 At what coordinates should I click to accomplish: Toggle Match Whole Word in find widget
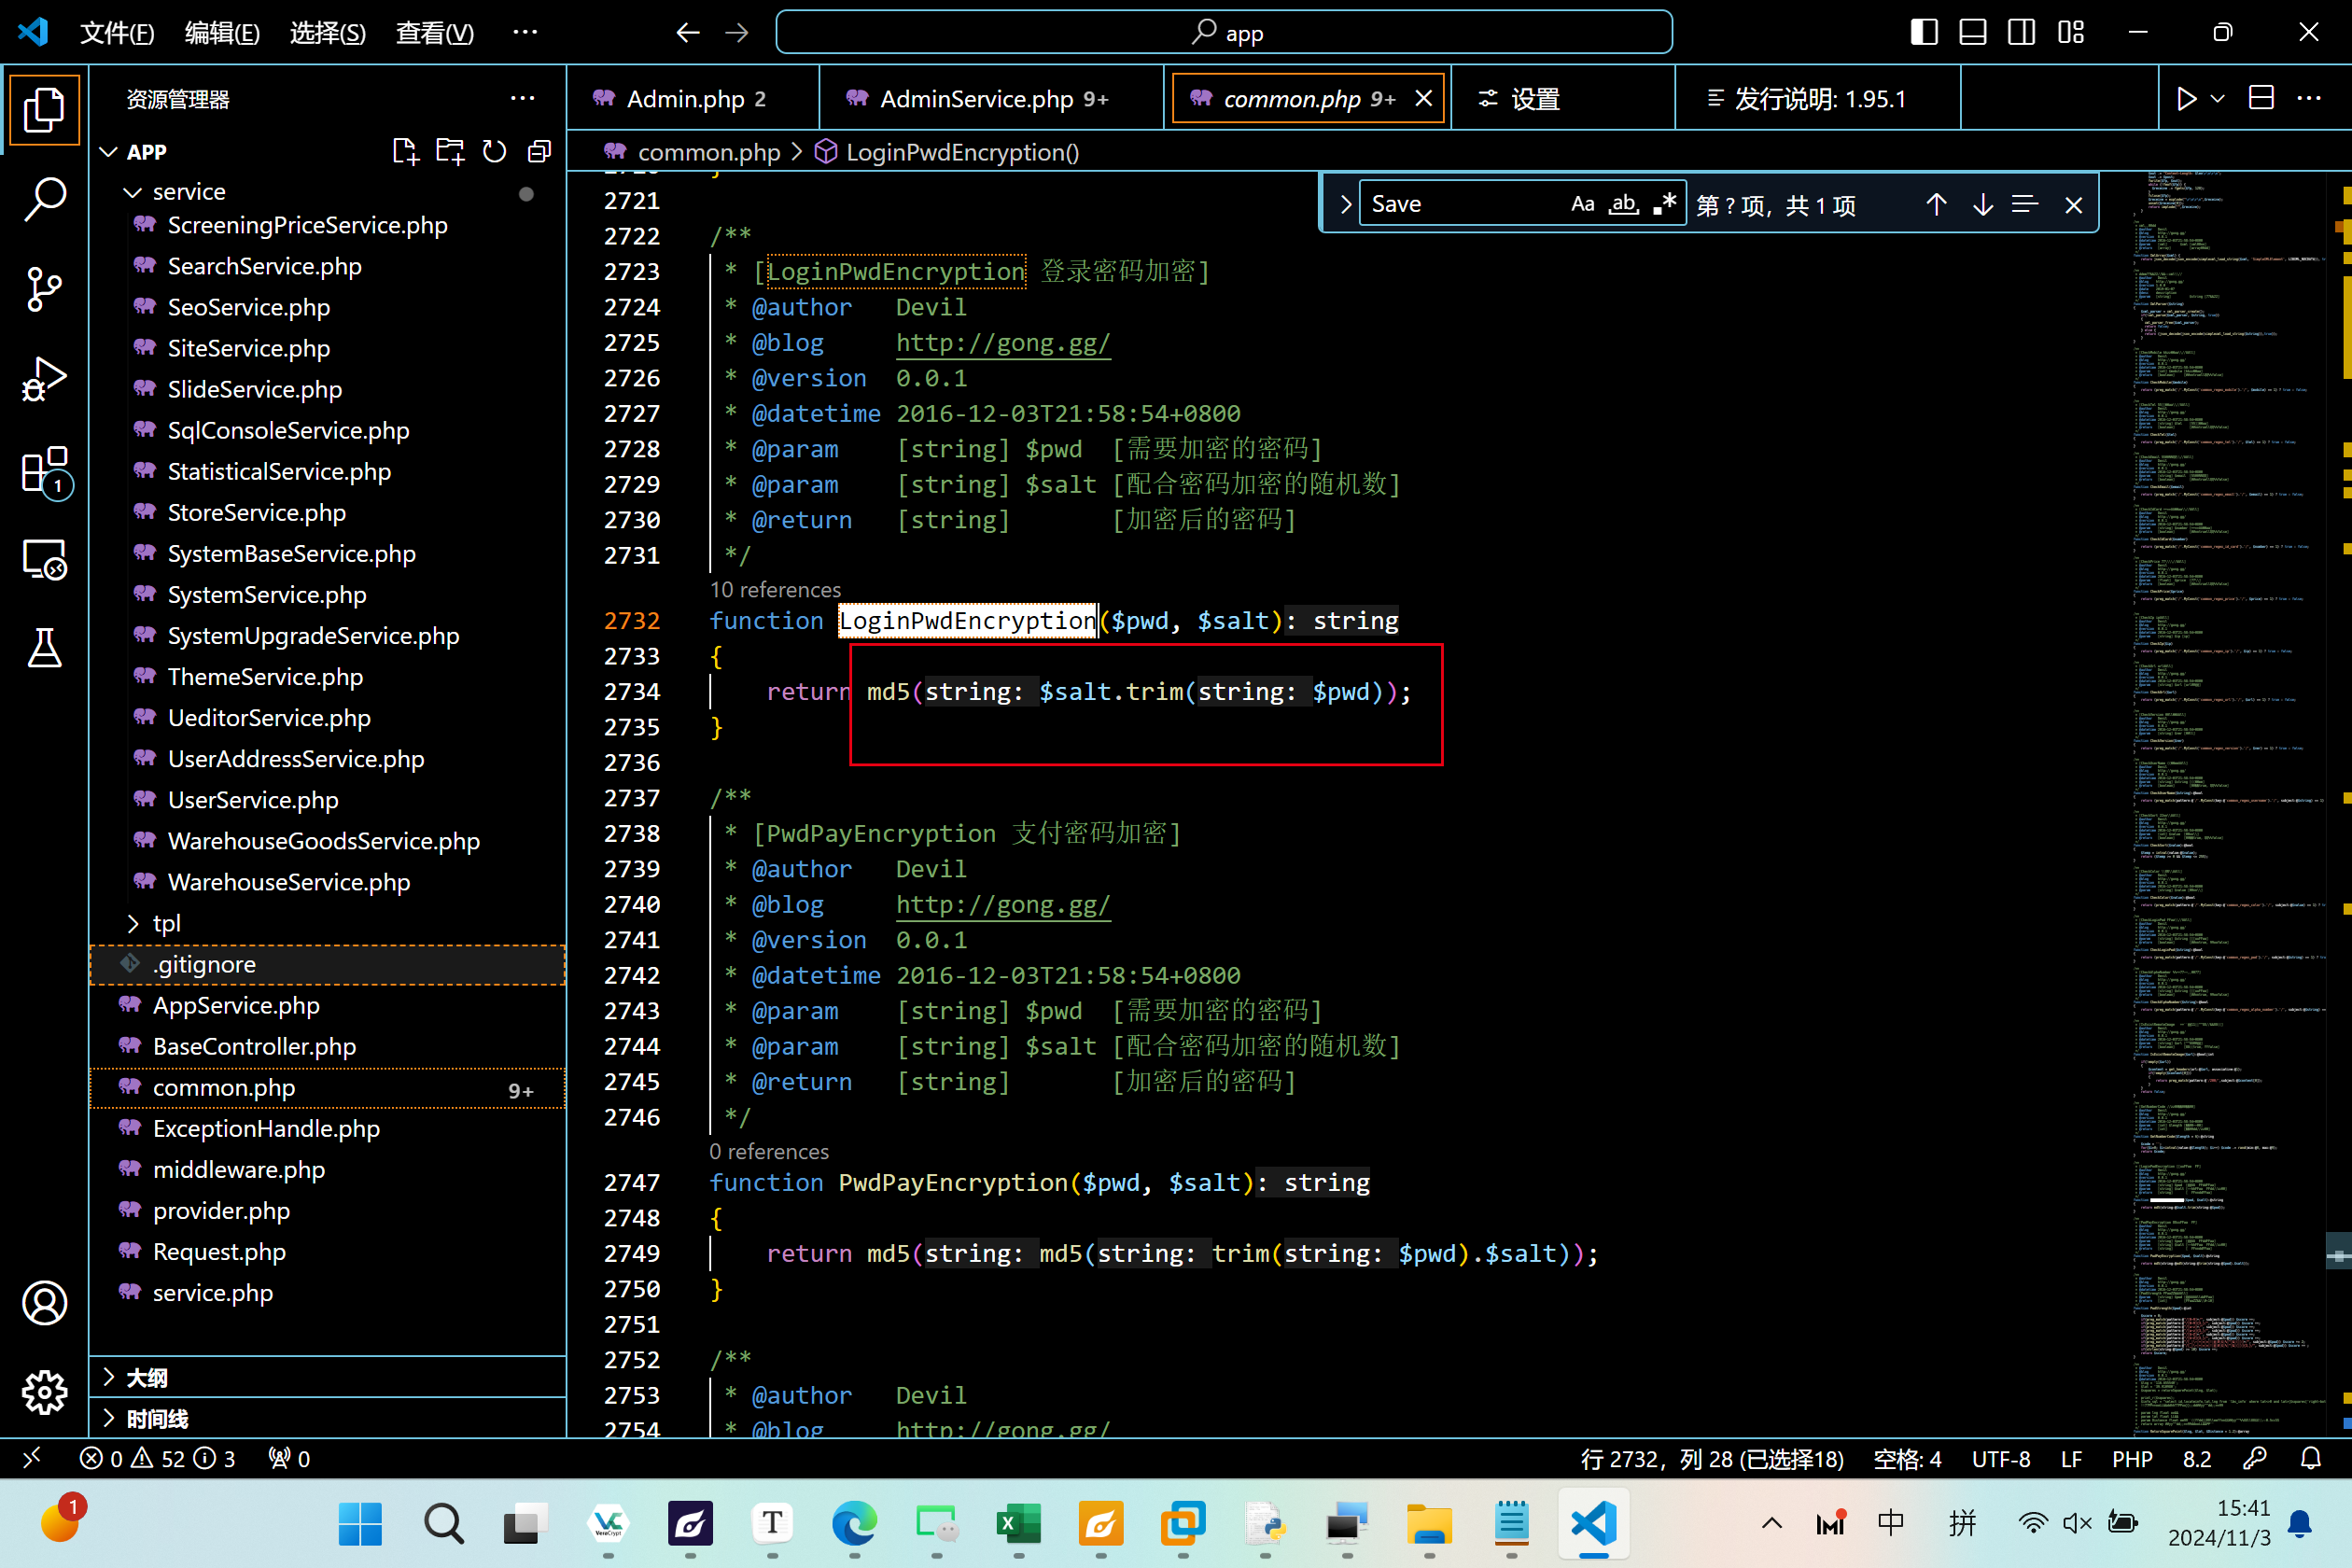(1624, 204)
